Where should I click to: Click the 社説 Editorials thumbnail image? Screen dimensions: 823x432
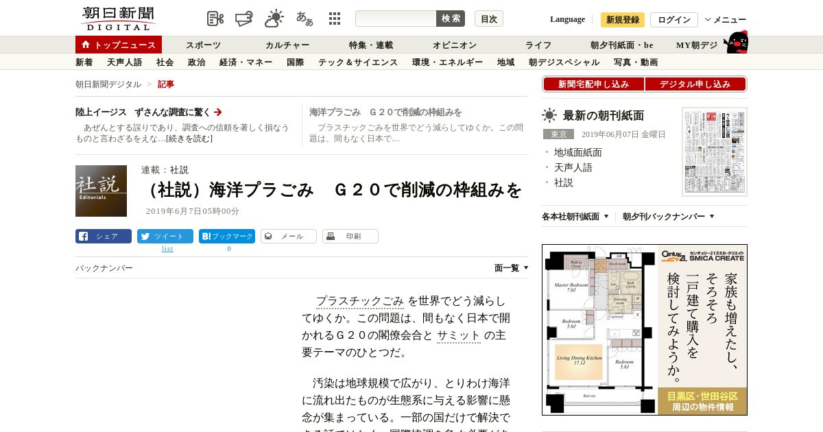(101, 191)
